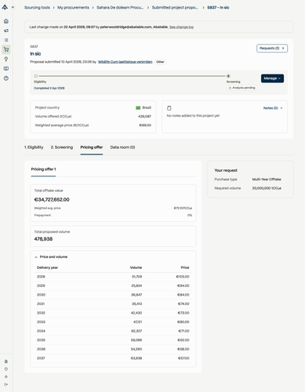
Task: Click the Delivery year column header
Action: 47,267
